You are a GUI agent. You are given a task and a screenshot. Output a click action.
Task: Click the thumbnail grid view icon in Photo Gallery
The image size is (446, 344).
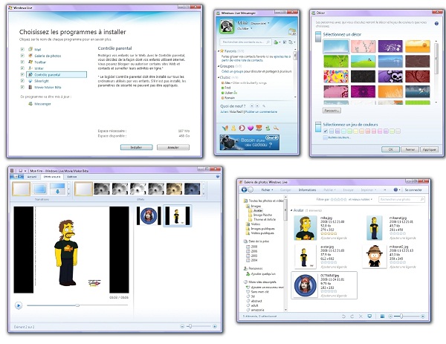coord(382,317)
